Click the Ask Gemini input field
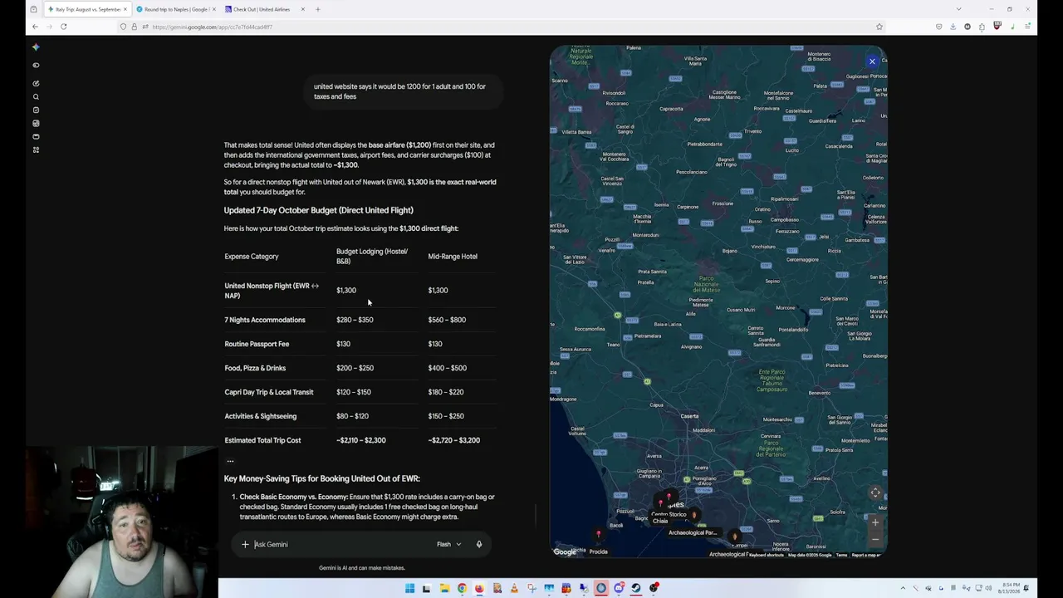This screenshot has width=1063, height=598. pos(340,544)
